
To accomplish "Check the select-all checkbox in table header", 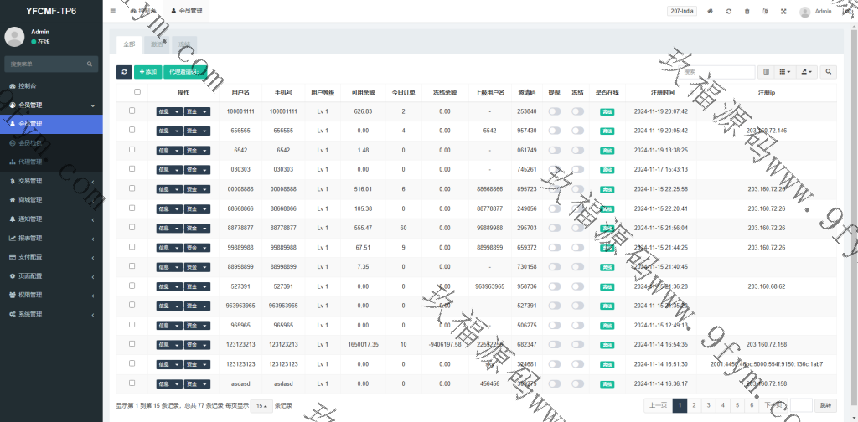I will click(x=137, y=92).
